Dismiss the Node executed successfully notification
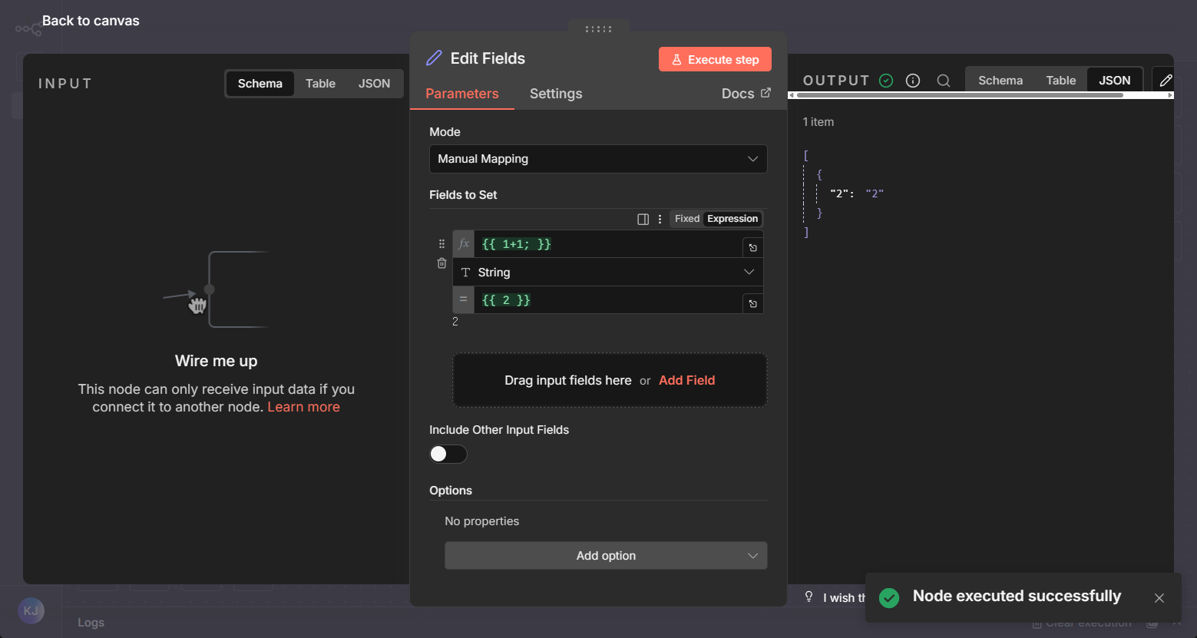1197x638 pixels. pos(1159,597)
